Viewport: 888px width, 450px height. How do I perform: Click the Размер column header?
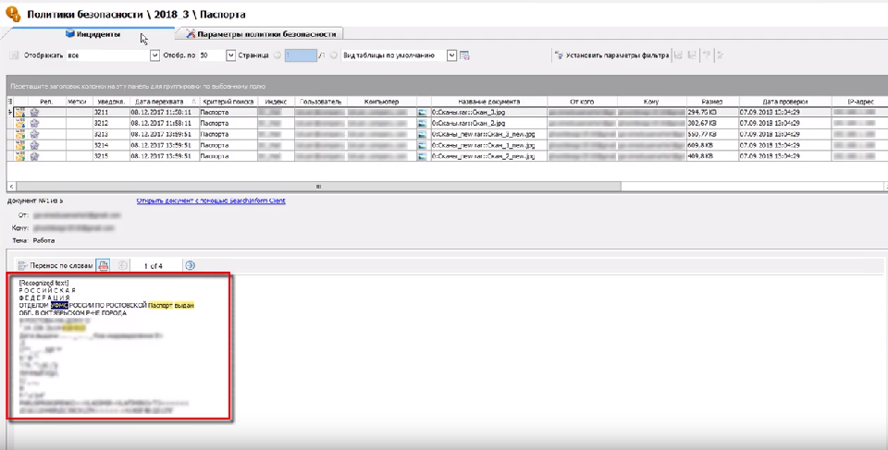(x=712, y=102)
